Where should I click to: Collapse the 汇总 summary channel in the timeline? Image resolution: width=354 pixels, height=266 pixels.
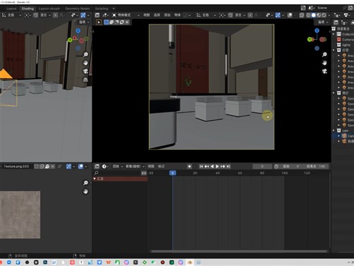[x=95, y=179]
